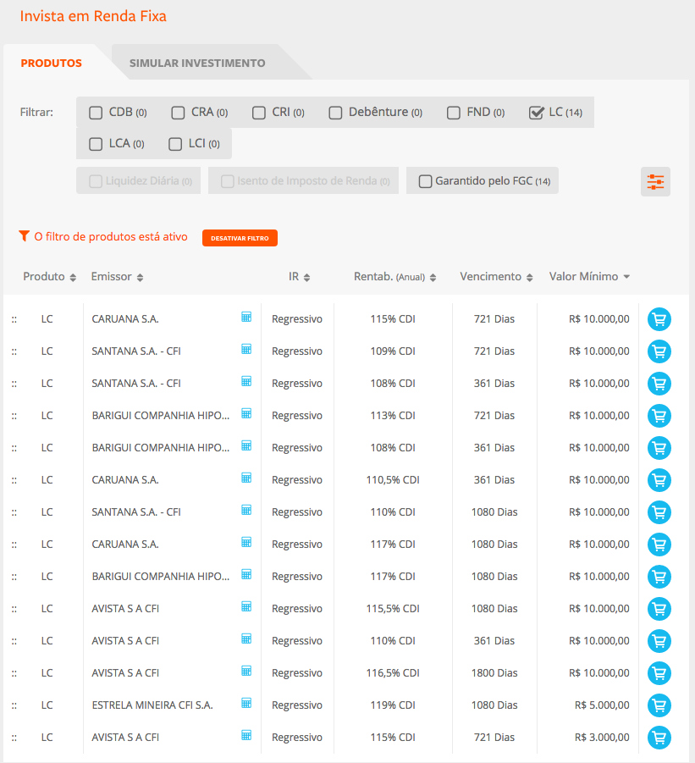Tick the Debênture filter checkbox
This screenshot has height=763, width=695.
(335, 113)
